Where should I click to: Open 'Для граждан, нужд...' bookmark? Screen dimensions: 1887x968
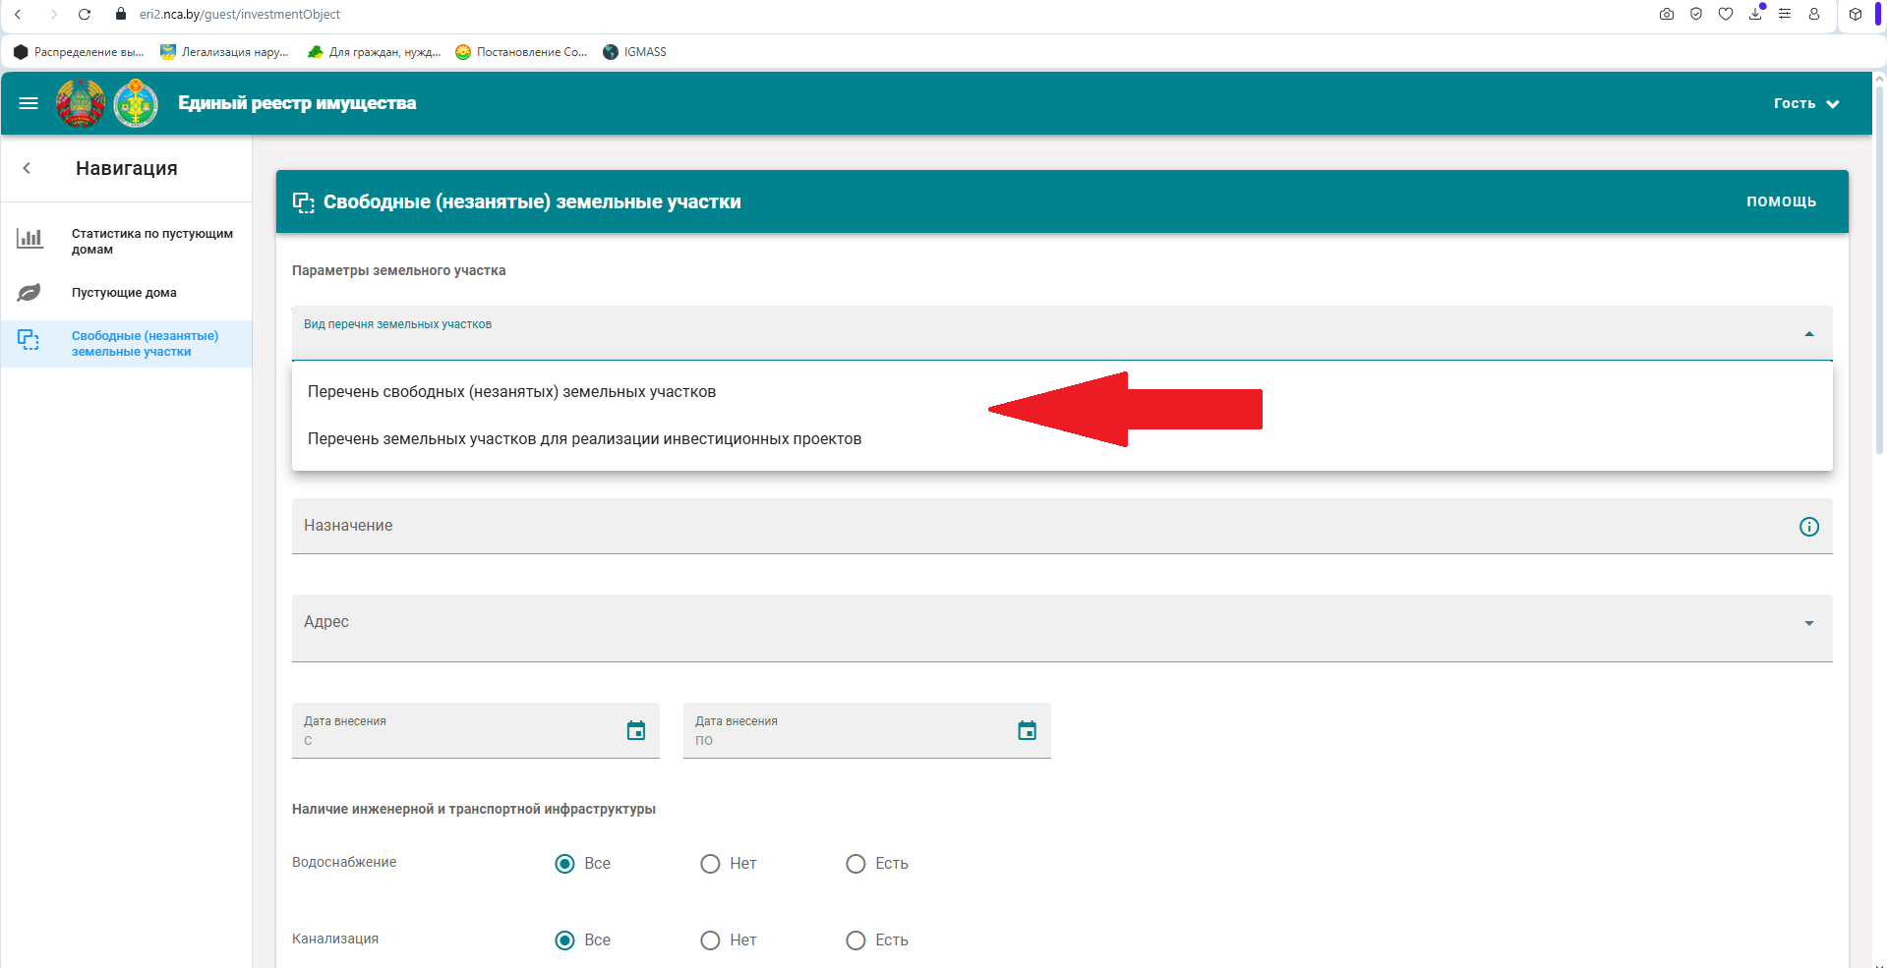tap(374, 52)
